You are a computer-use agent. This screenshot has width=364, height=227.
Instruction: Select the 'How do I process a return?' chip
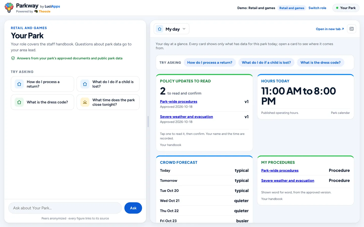(x=210, y=63)
